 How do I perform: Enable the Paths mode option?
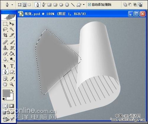pyautogui.click(x=24, y=5)
